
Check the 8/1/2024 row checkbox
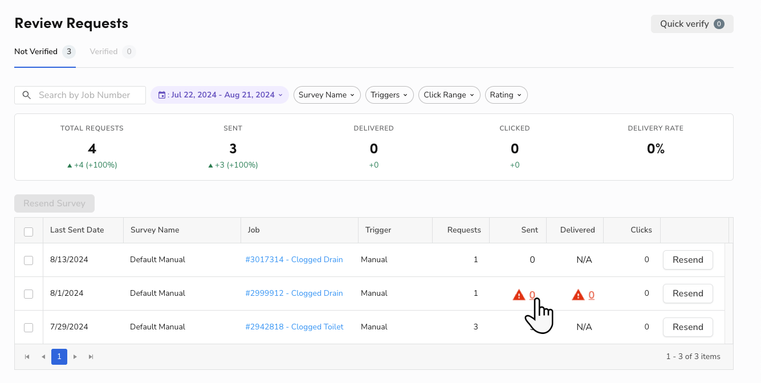pyautogui.click(x=29, y=294)
